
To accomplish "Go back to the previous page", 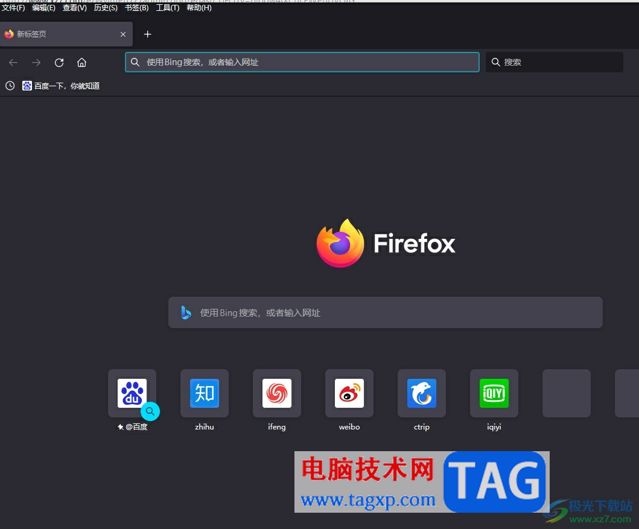I will pyautogui.click(x=13, y=62).
